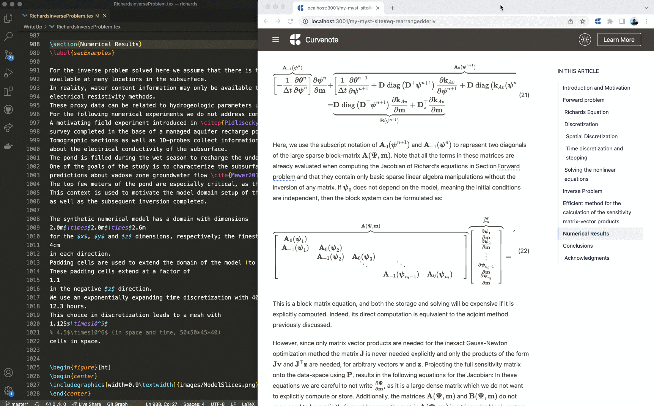
Task: Close the RichardsInverseProblem.tex editor tab
Action: point(105,16)
